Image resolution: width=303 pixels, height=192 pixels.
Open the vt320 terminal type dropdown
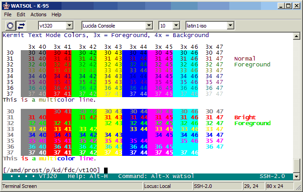(70, 26)
